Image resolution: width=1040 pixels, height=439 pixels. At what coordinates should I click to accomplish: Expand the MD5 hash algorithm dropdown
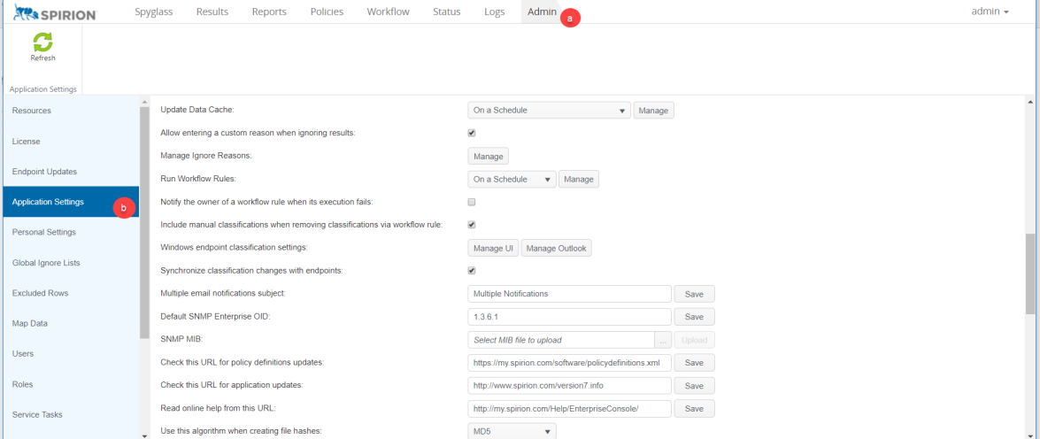[512, 432]
